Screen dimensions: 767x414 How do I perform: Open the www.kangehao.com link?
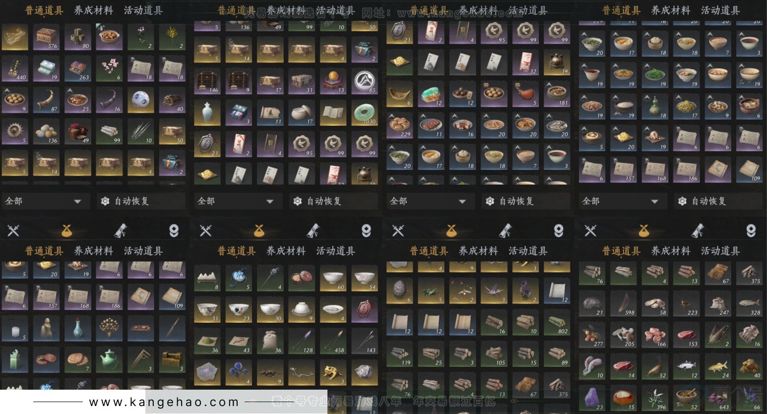(x=164, y=402)
